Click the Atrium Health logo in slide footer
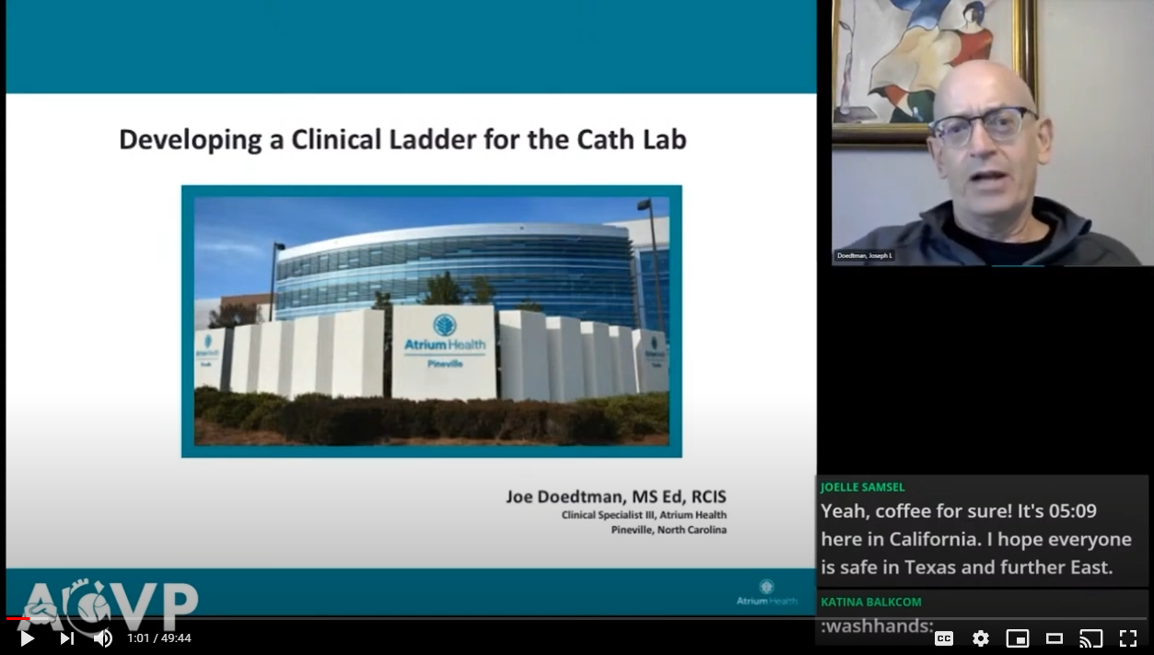1154x655 pixels. (x=766, y=592)
